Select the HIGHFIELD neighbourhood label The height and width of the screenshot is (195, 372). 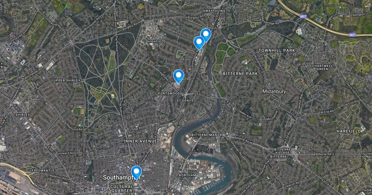tap(157, 41)
